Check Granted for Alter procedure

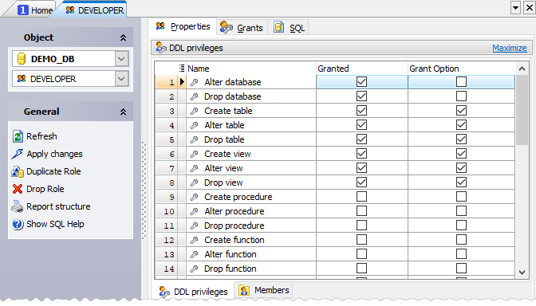pos(361,211)
